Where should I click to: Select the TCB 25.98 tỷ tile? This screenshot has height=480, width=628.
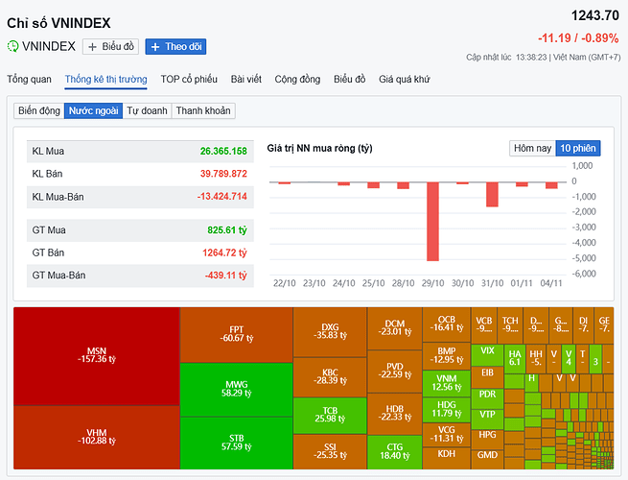pyautogui.click(x=330, y=416)
